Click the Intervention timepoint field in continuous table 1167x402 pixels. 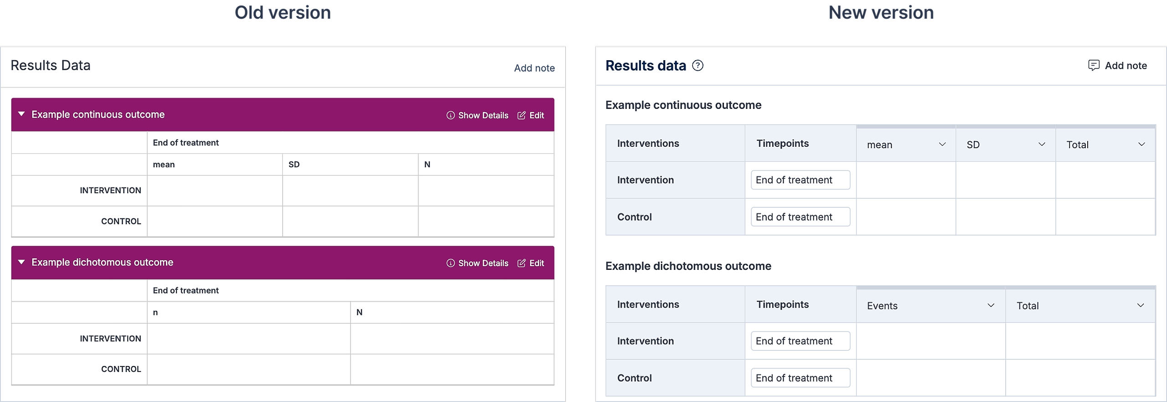pos(800,180)
